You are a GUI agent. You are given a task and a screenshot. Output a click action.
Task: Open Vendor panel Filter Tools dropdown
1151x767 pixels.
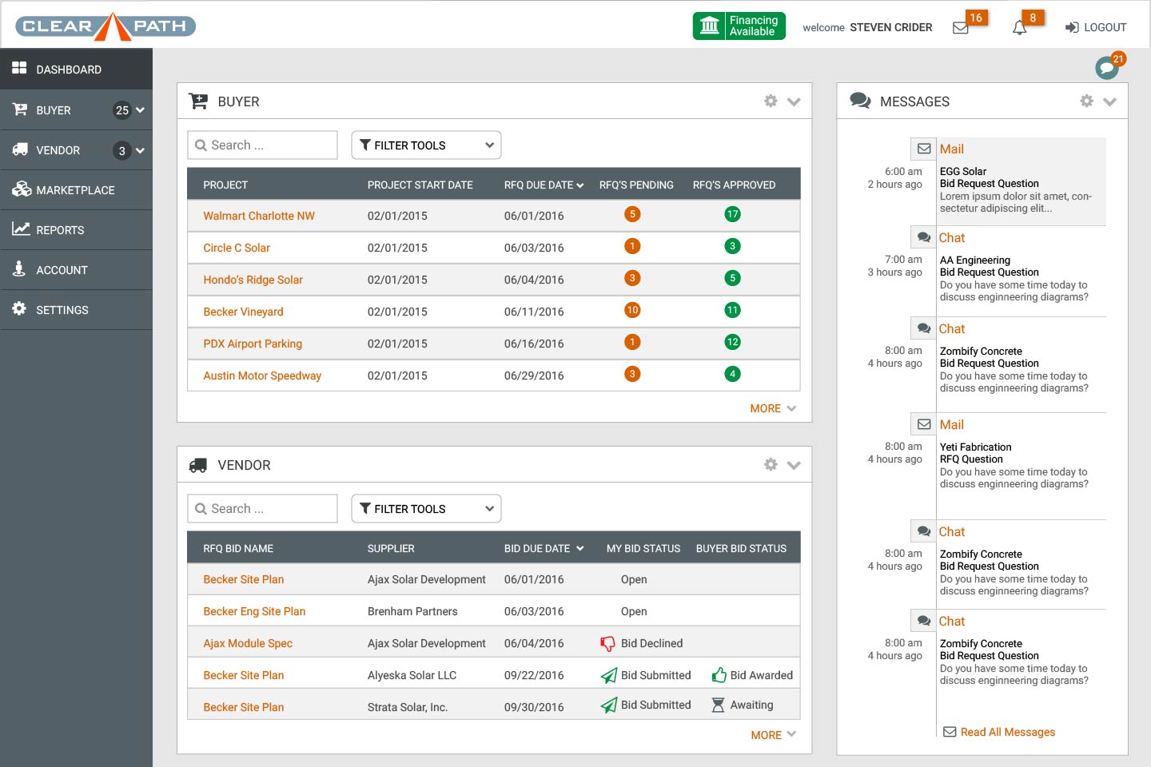tap(426, 509)
